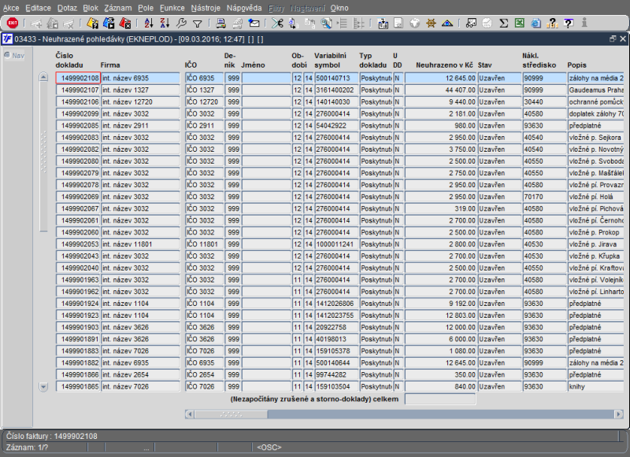630x457 pixels.
Task: Click Firma cell 'int. název 11801'
Action: 140,244
